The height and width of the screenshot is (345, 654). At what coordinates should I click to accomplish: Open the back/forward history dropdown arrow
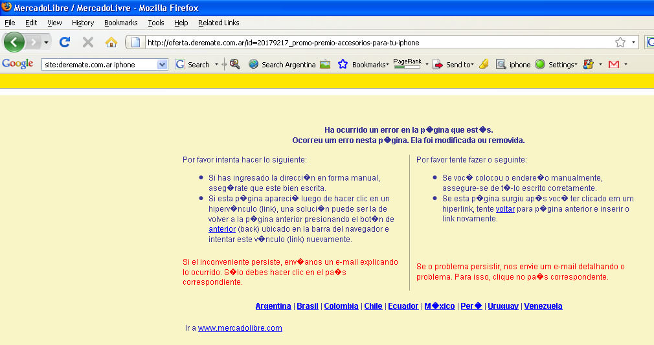coord(46,42)
